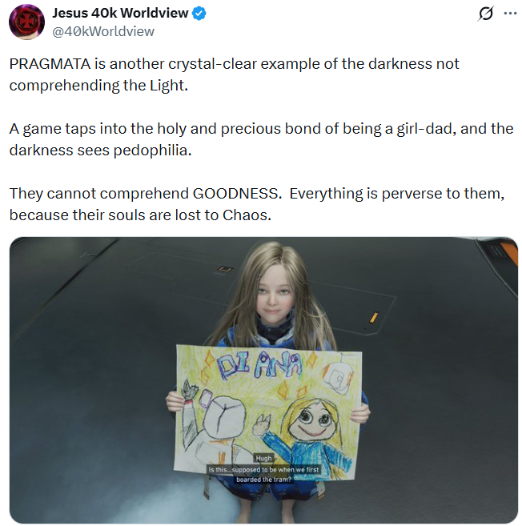Image resolution: width=522 pixels, height=526 pixels.
Task: Open the attached game screenshot image
Action: click(263, 380)
